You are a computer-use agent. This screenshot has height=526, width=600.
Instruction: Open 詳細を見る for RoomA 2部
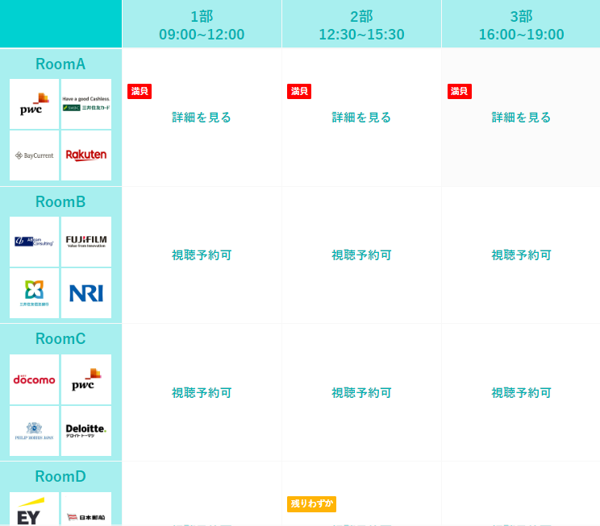click(361, 118)
